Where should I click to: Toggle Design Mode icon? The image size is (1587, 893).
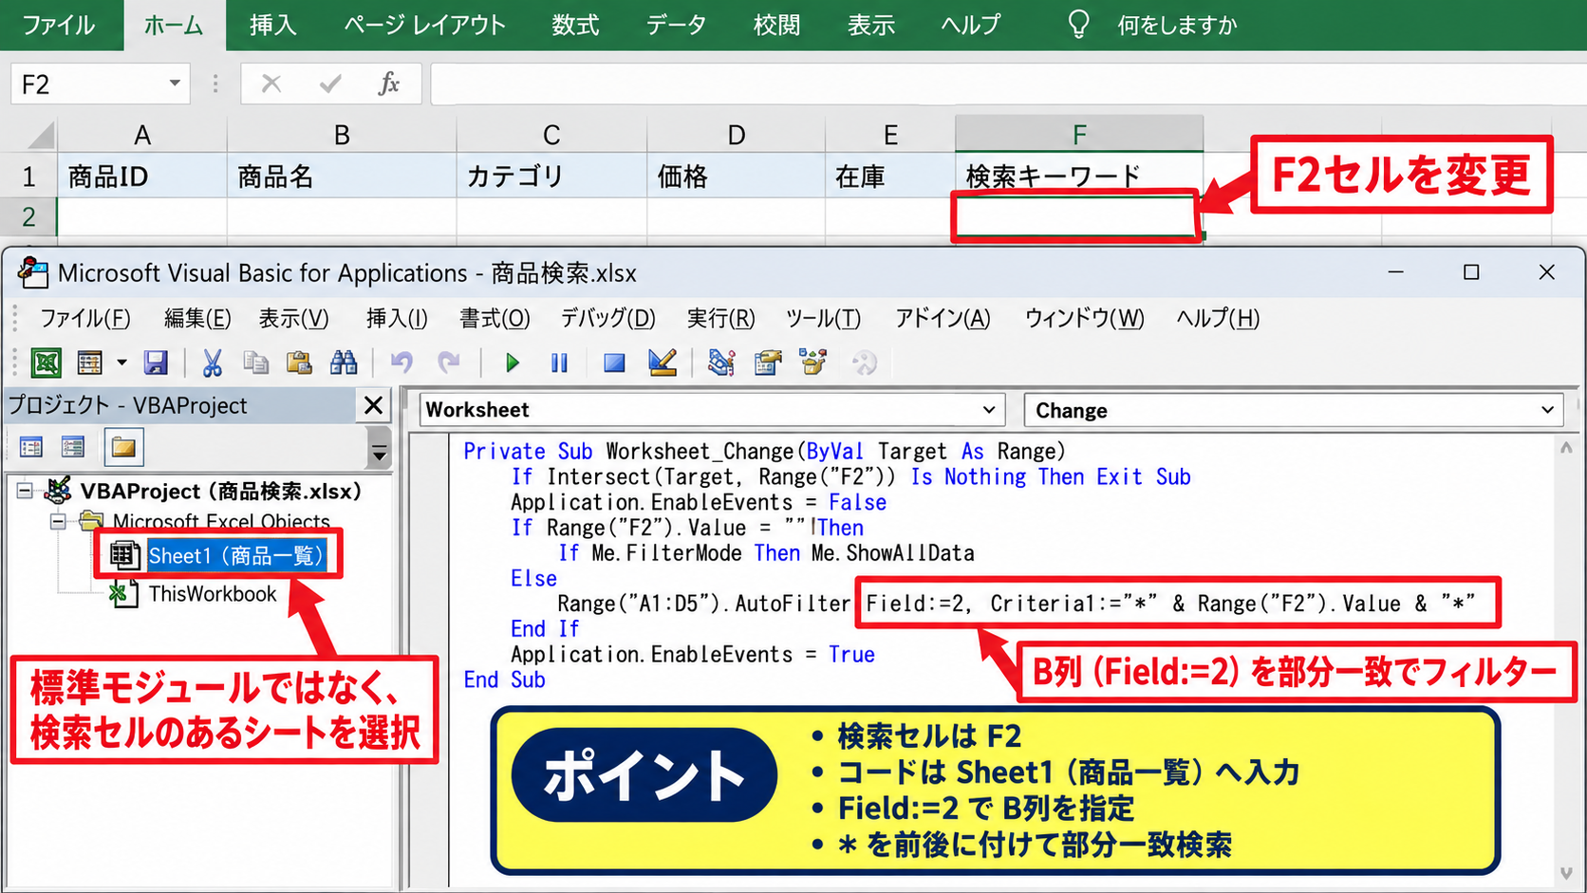[663, 363]
